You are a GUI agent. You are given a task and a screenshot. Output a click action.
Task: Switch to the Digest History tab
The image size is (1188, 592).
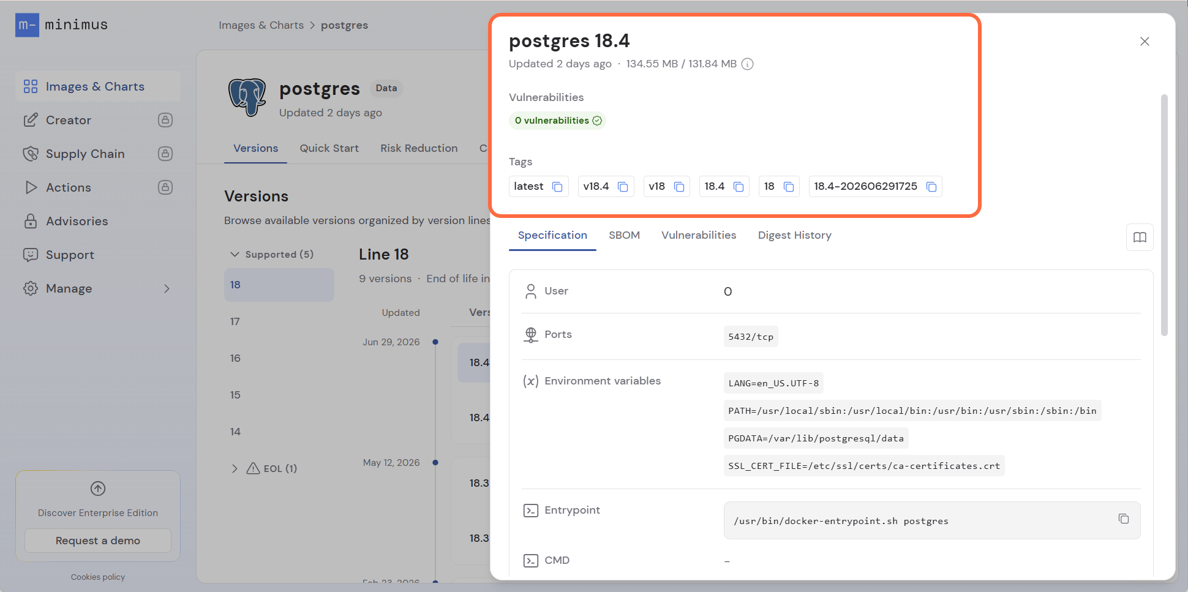click(x=795, y=235)
